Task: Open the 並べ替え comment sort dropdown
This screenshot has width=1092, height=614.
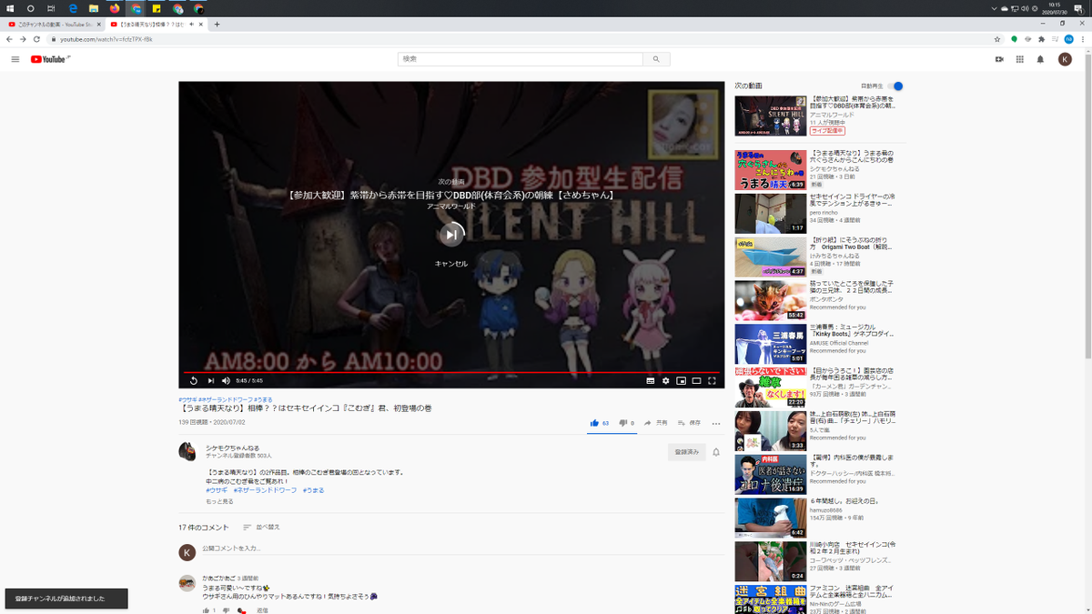Action: [x=261, y=527]
